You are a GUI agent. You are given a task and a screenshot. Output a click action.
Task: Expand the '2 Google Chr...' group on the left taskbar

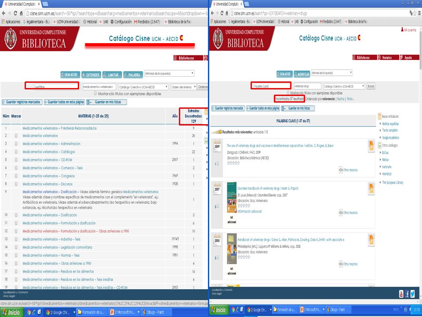pyautogui.click(x=74, y=313)
